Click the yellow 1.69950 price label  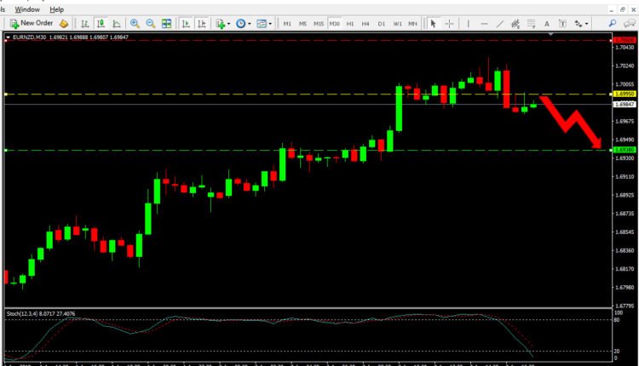[x=625, y=94]
